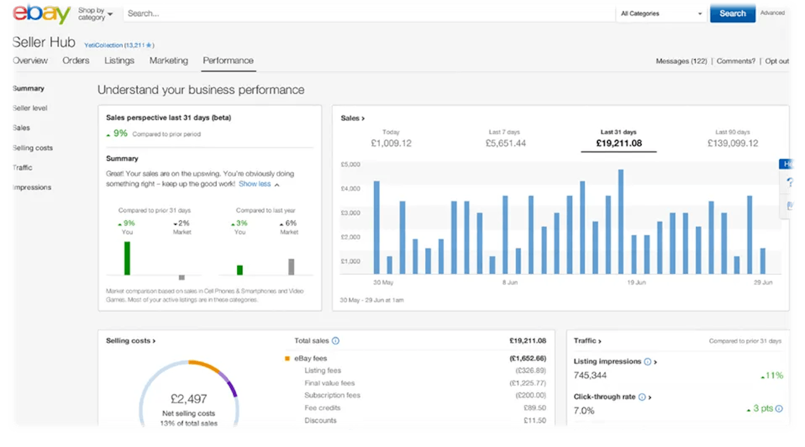Collapse summary with Show less chevron
The height and width of the screenshot is (447, 805).
[277, 185]
